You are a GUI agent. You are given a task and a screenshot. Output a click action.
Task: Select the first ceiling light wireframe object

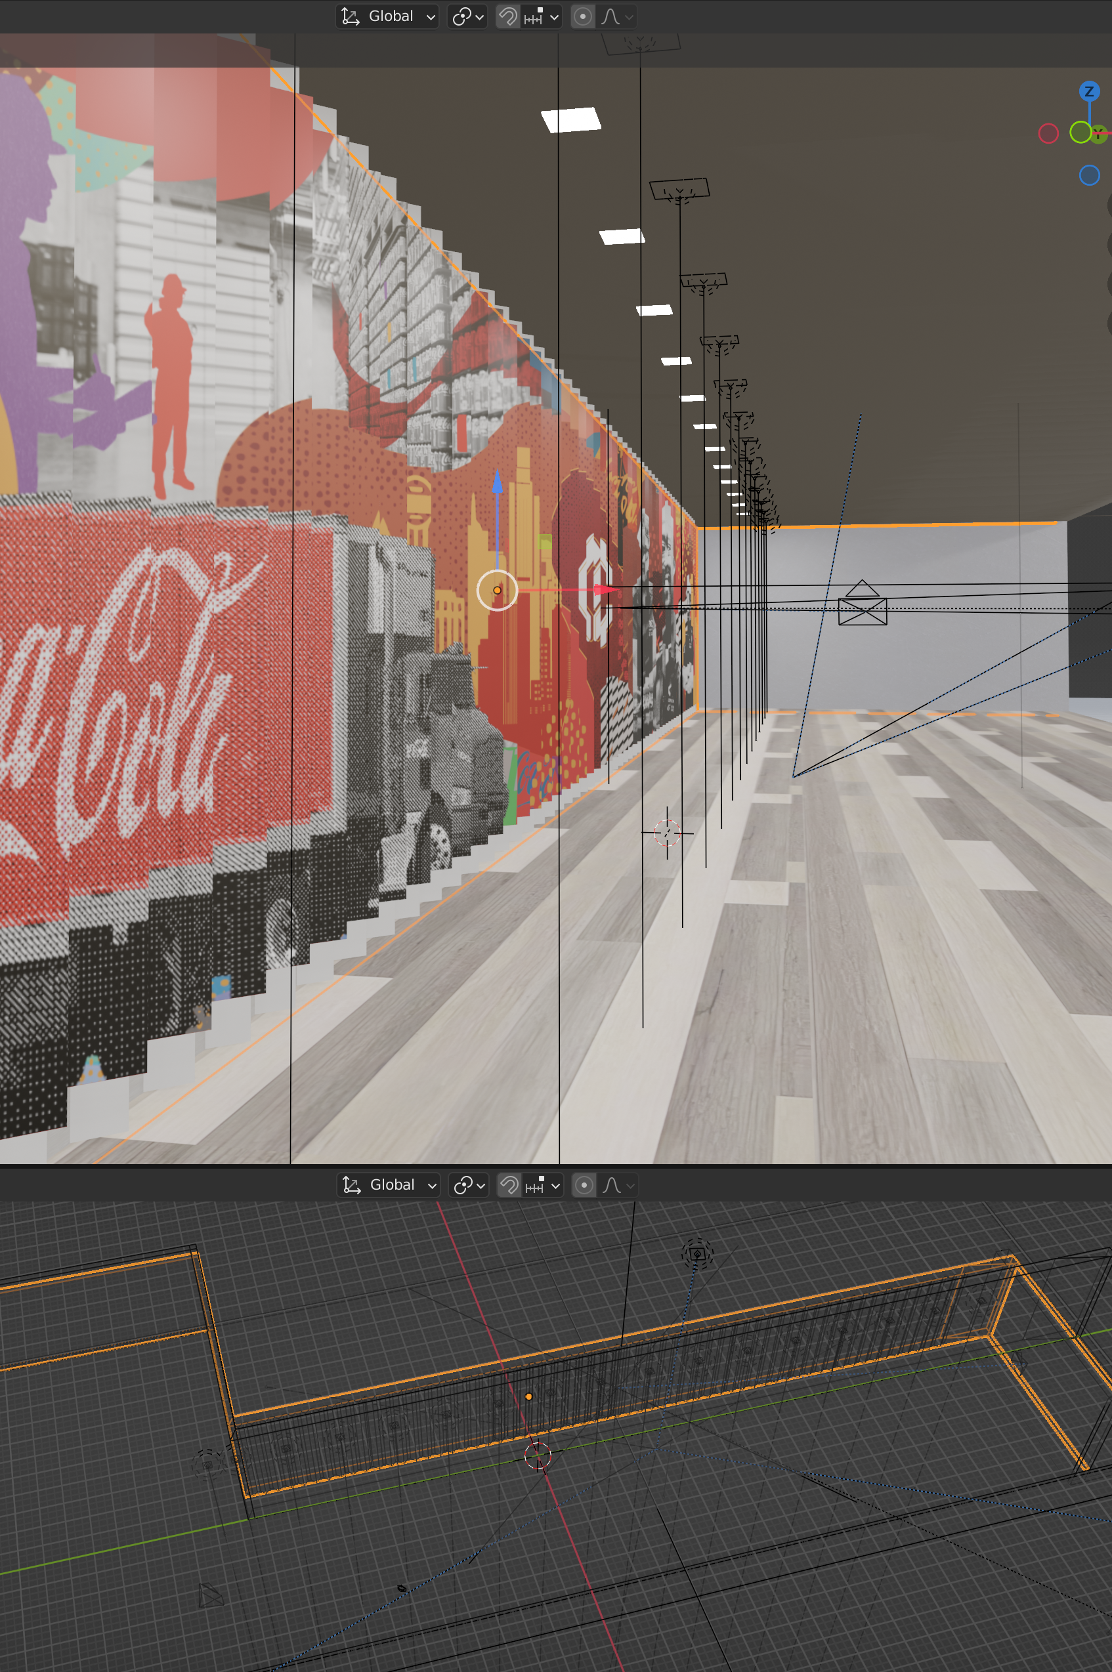tap(679, 191)
